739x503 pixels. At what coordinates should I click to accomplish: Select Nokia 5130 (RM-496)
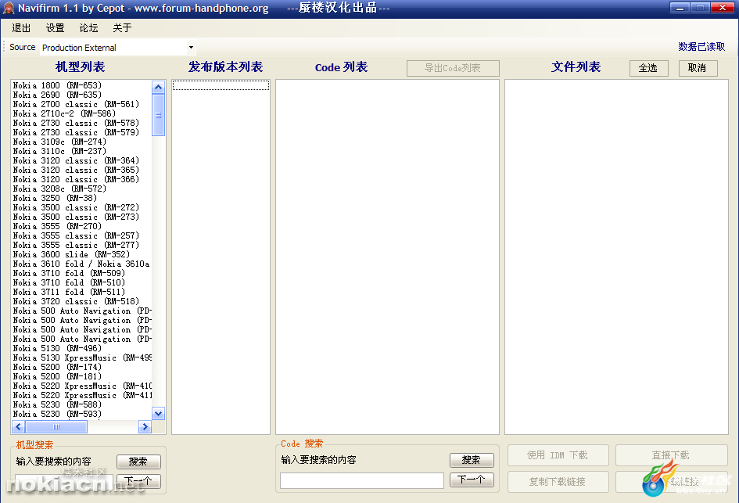pos(58,348)
